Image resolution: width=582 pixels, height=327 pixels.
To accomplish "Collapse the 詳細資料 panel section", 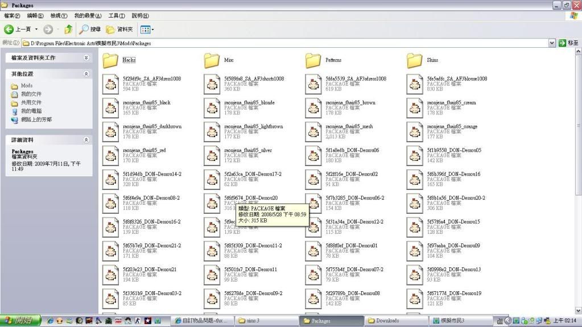I will pyautogui.click(x=86, y=140).
